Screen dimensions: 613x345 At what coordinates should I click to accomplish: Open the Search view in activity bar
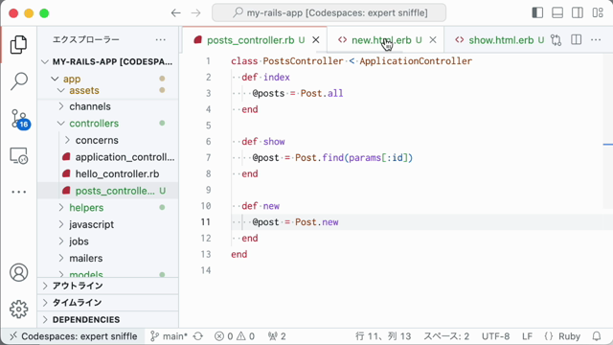click(18, 80)
